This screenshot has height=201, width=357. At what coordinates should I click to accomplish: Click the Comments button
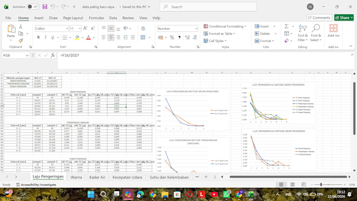pyautogui.click(x=319, y=17)
